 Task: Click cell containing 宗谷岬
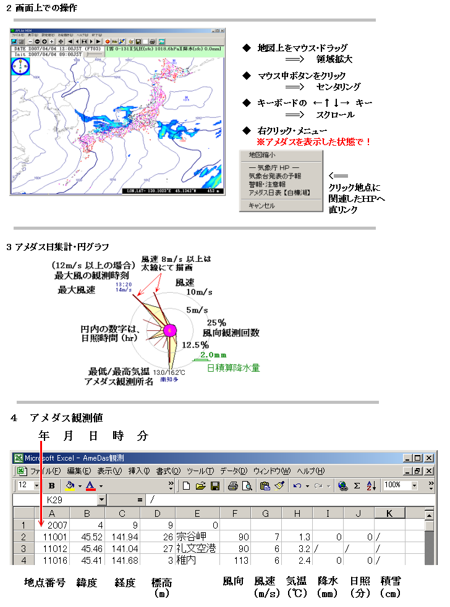[198, 537]
